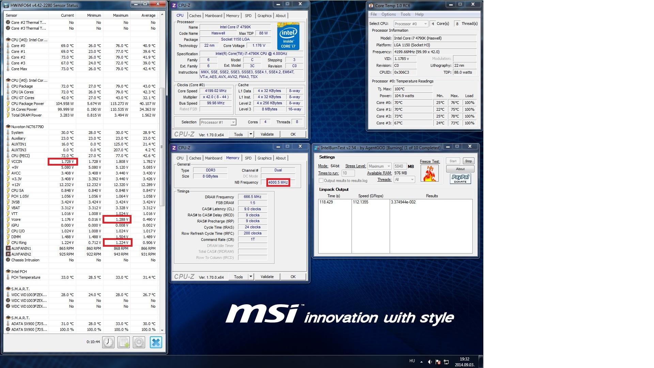Switch to About tab in upper CPU-Z window
654x368 pixels.
pyautogui.click(x=281, y=16)
